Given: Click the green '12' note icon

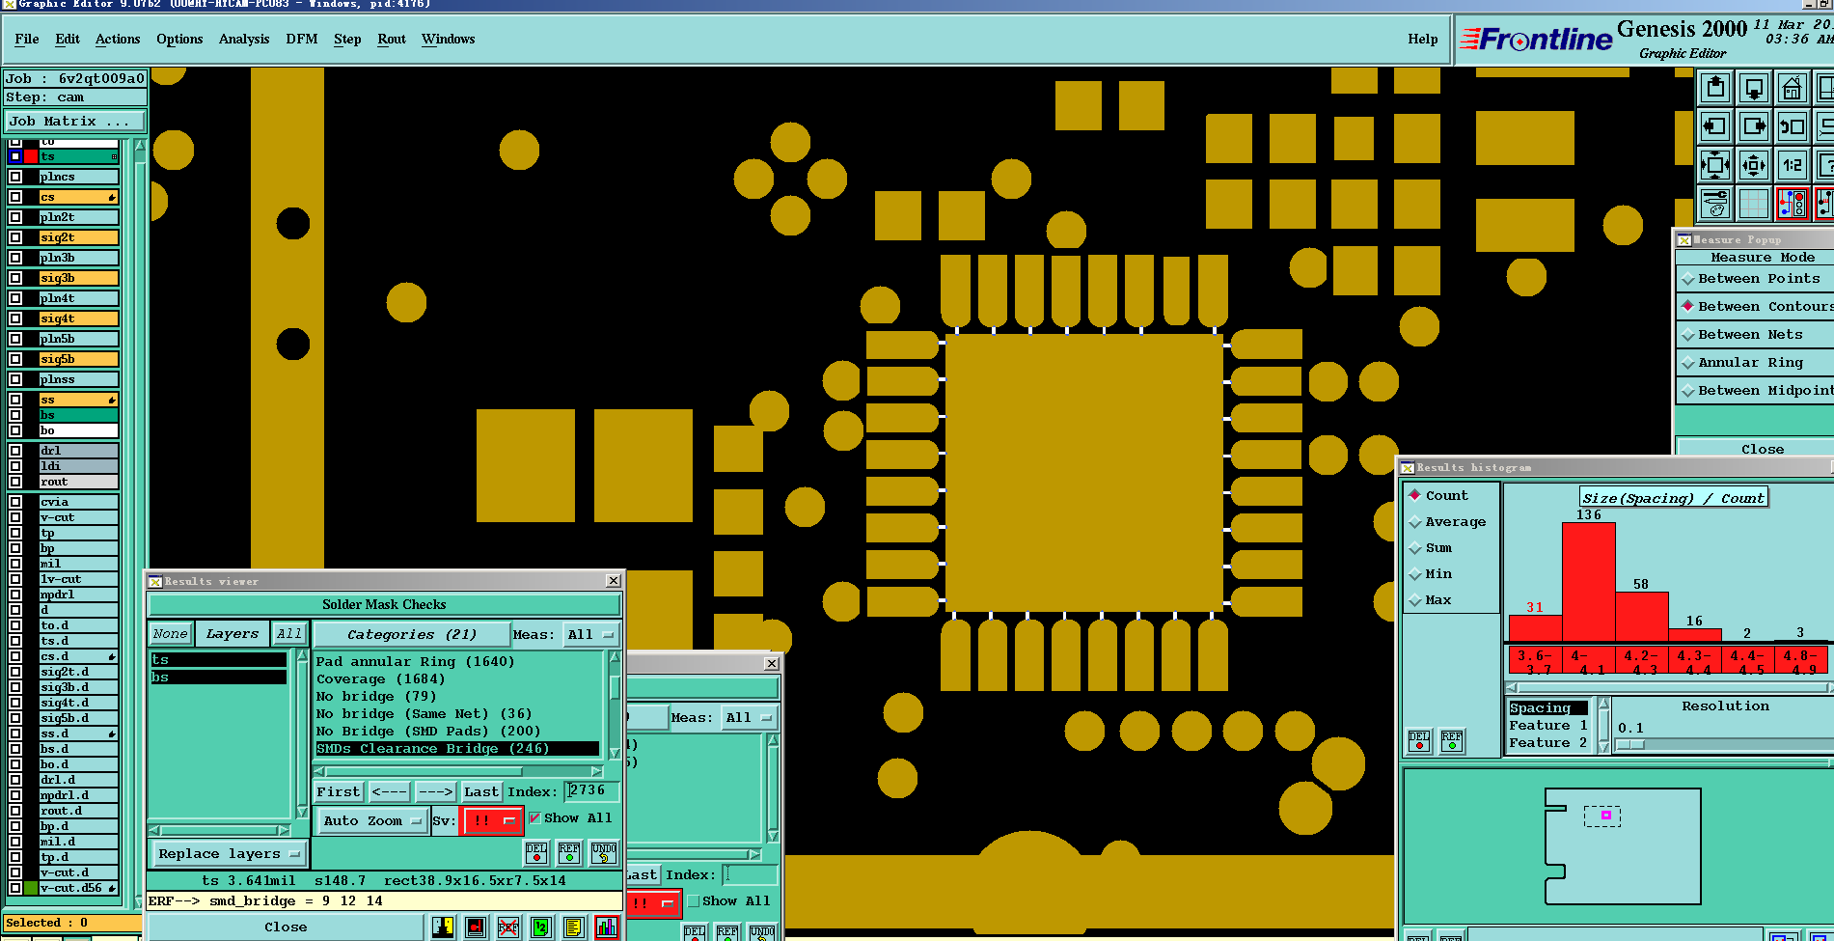Looking at the screenshot, I should [x=541, y=927].
